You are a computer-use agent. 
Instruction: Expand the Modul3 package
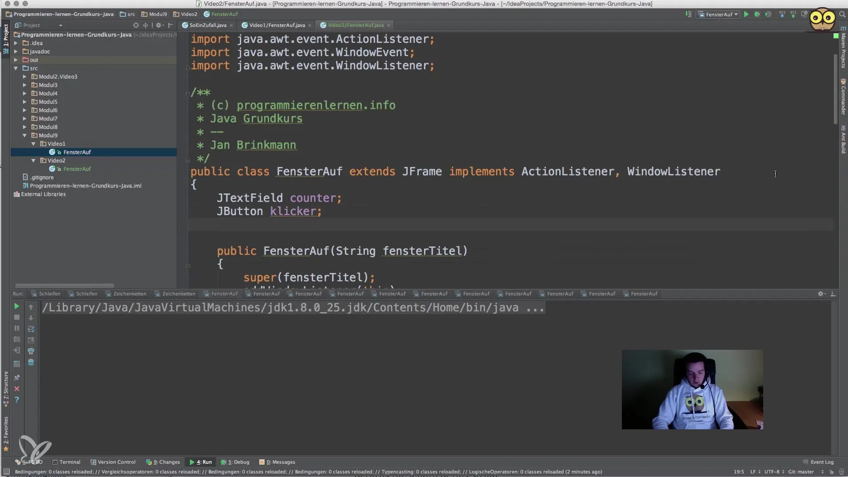coord(25,85)
